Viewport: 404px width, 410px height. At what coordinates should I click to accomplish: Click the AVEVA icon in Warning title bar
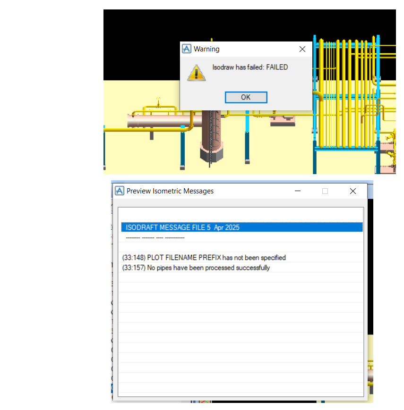[187, 49]
